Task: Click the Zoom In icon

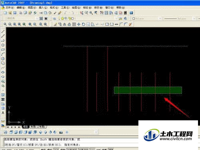Action: [x=30, y=24]
